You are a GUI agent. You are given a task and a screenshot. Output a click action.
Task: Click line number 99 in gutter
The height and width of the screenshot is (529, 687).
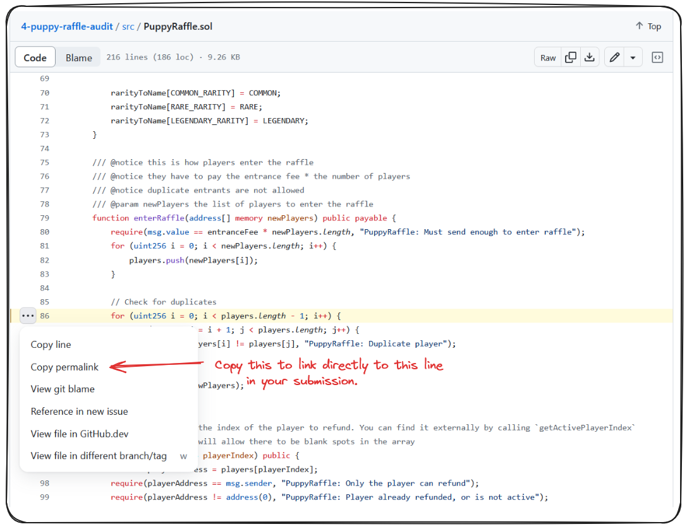click(x=44, y=497)
